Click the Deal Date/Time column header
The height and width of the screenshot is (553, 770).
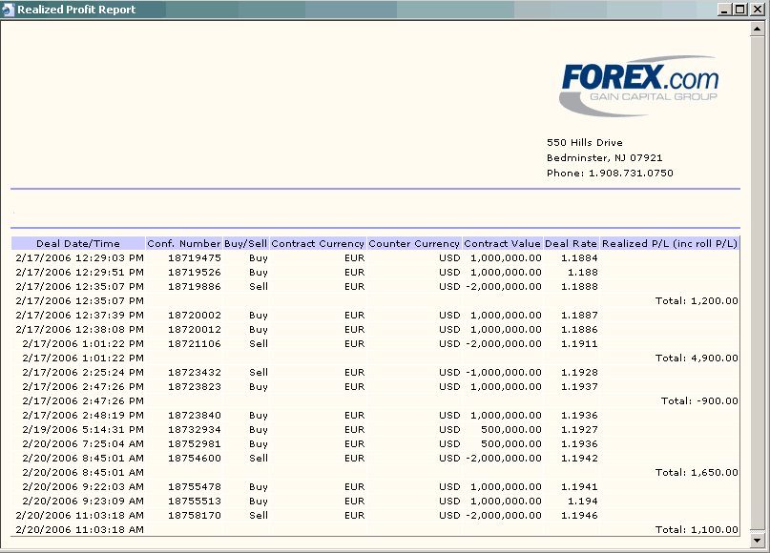[x=78, y=243]
